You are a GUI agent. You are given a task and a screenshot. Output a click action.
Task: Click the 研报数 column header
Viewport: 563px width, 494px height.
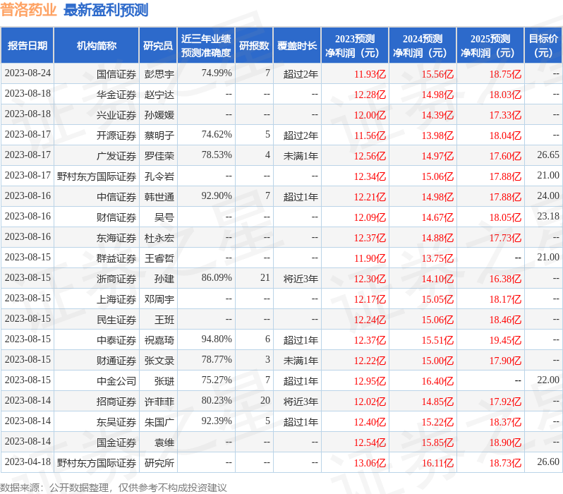coord(254,46)
